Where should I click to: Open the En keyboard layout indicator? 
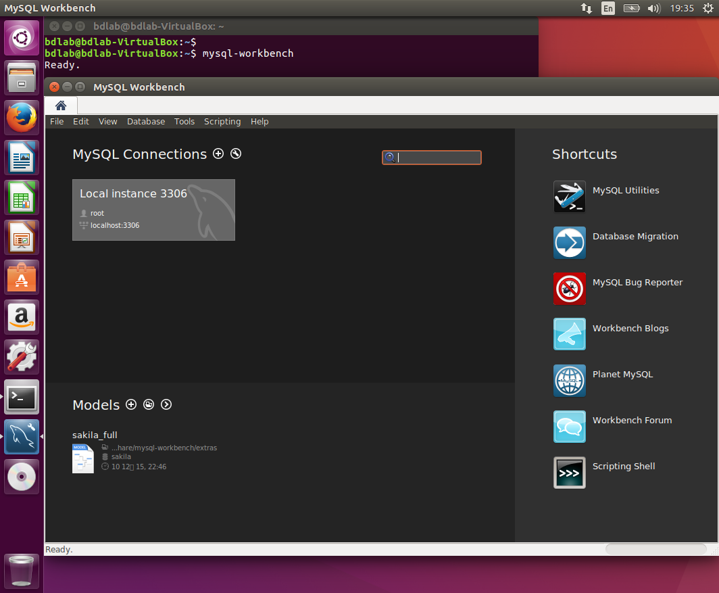click(608, 8)
